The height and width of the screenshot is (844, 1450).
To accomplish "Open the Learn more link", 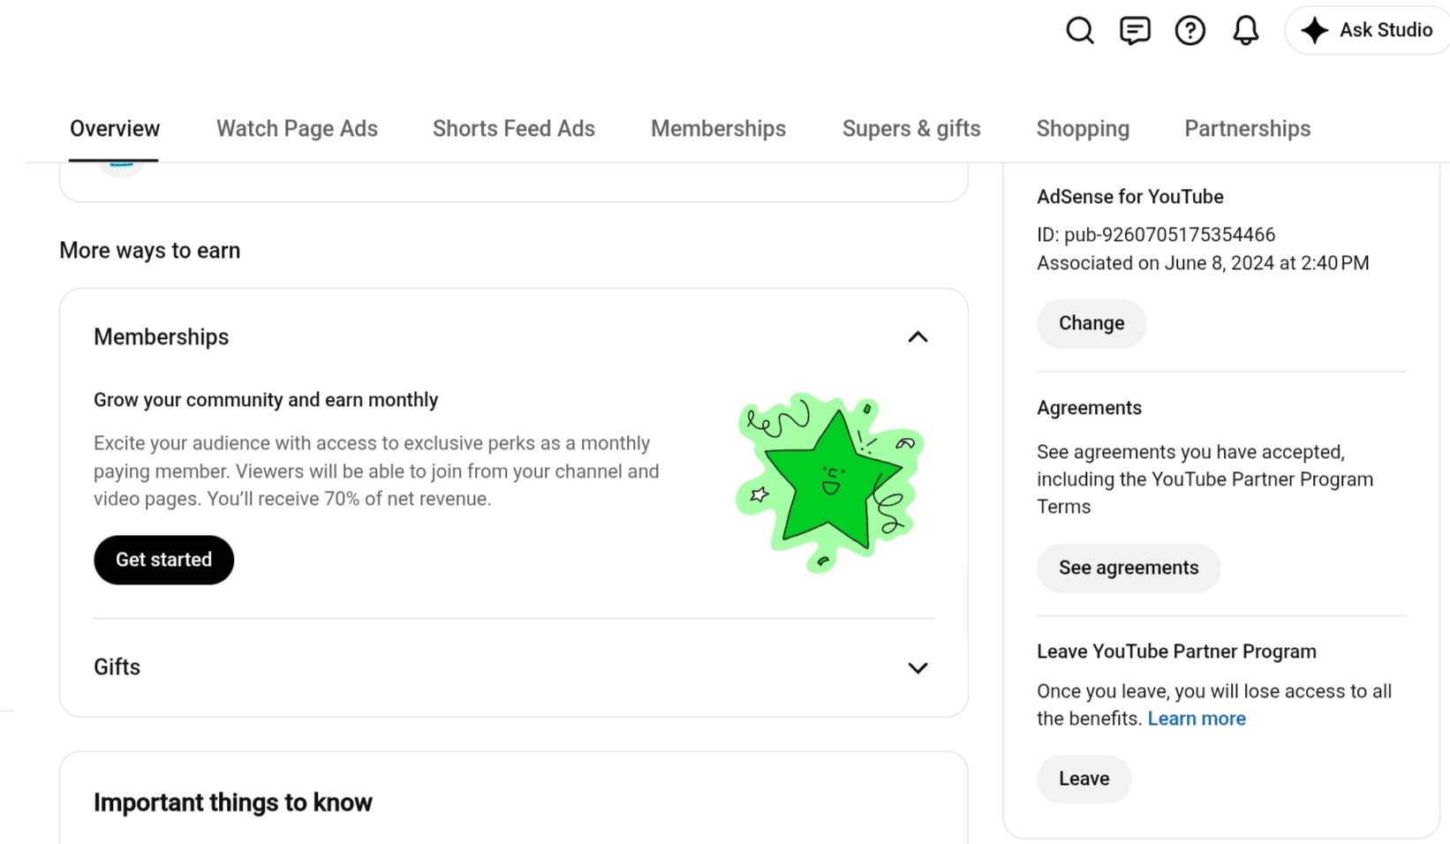I will pos(1197,719).
